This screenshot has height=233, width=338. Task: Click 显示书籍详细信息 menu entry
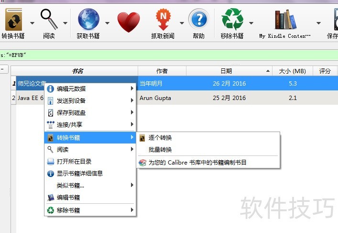point(80,174)
